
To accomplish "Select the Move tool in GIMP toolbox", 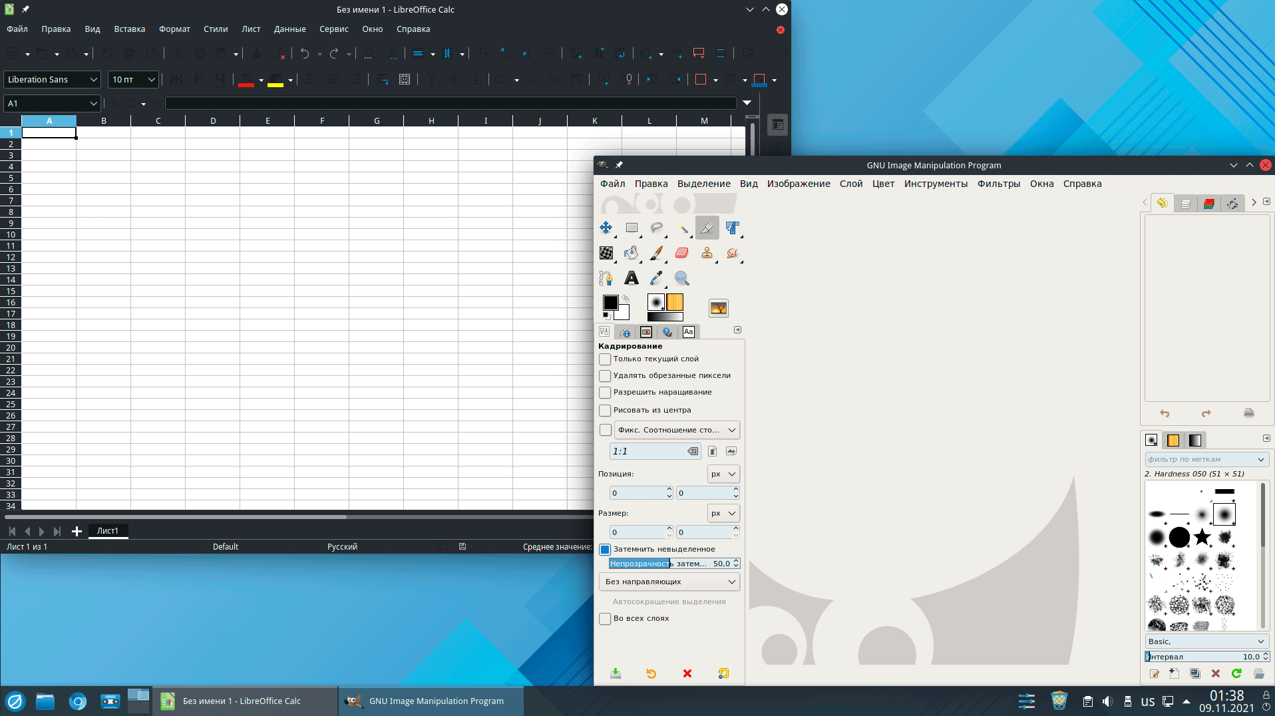I will (606, 228).
